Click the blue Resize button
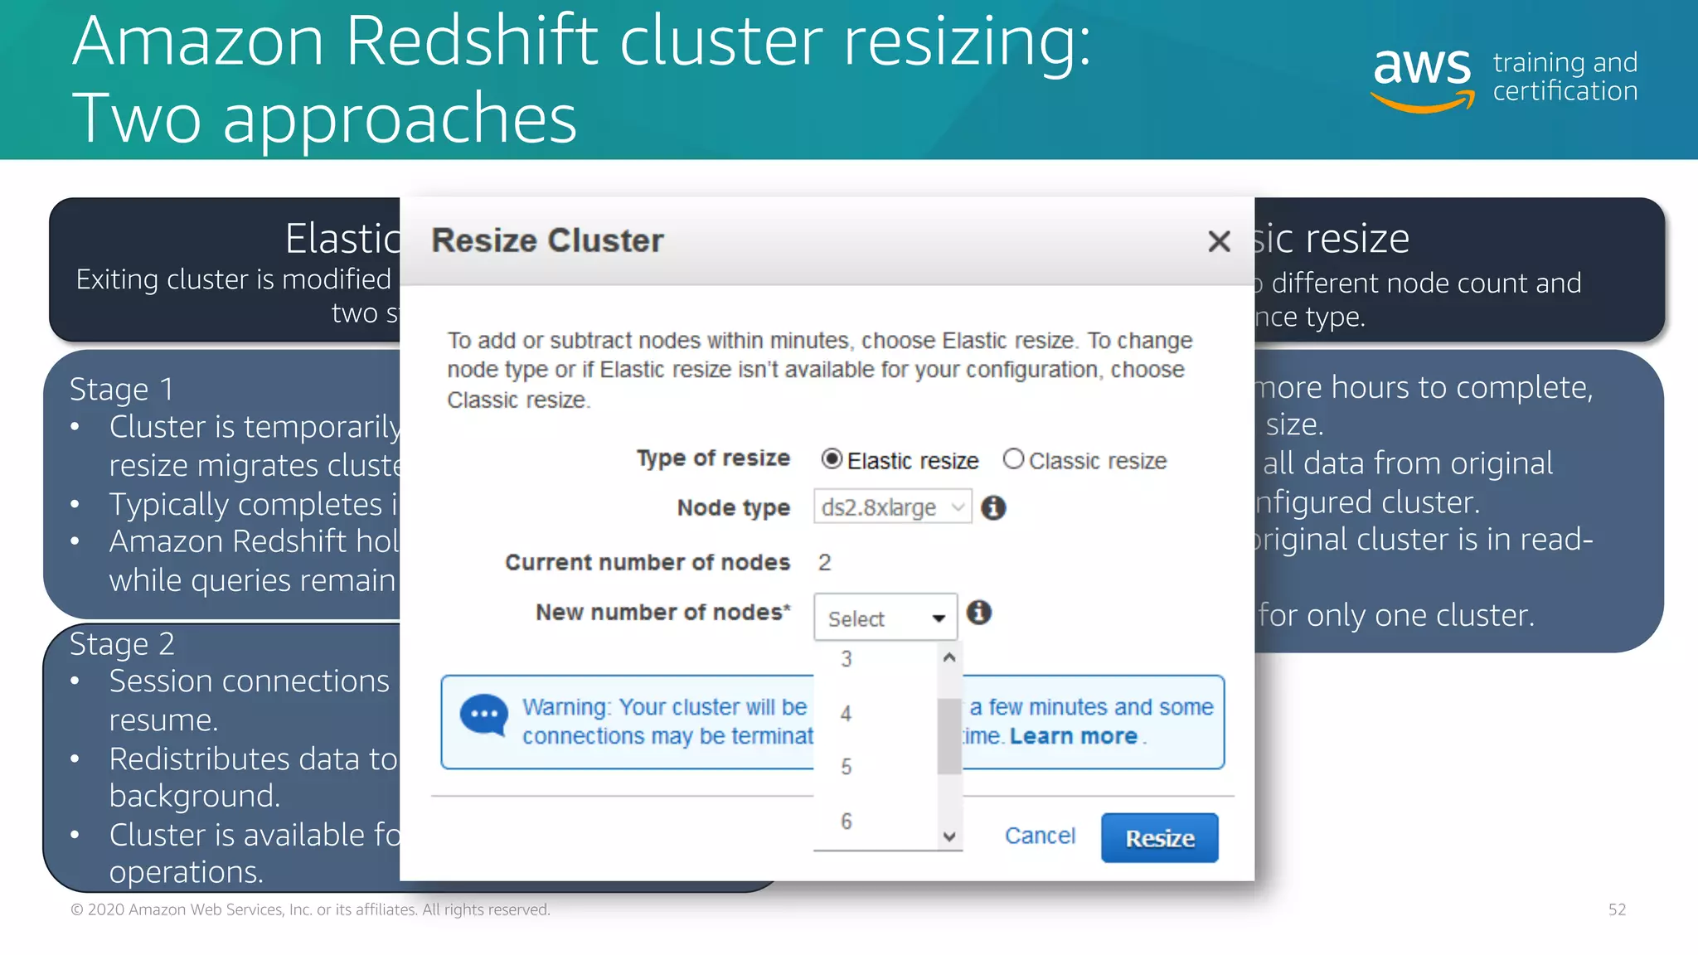 click(1160, 838)
